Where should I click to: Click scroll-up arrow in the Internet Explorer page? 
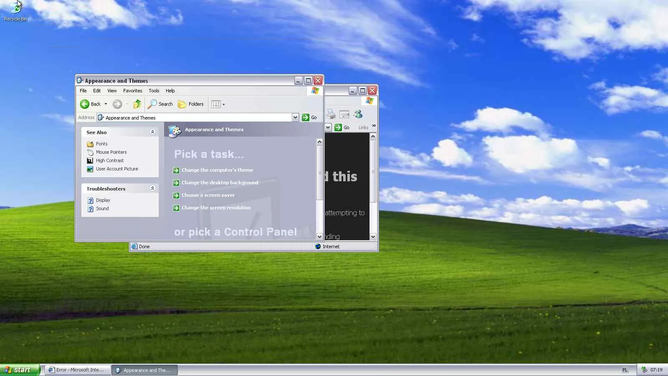[373, 137]
